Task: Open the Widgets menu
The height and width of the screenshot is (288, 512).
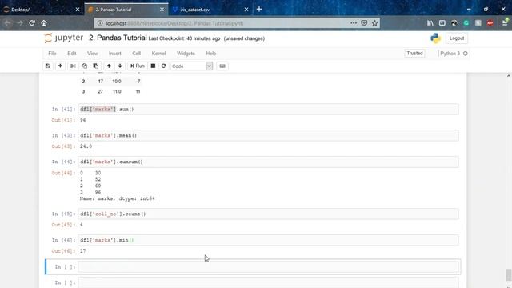Action: pyautogui.click(x=186, y=54)
